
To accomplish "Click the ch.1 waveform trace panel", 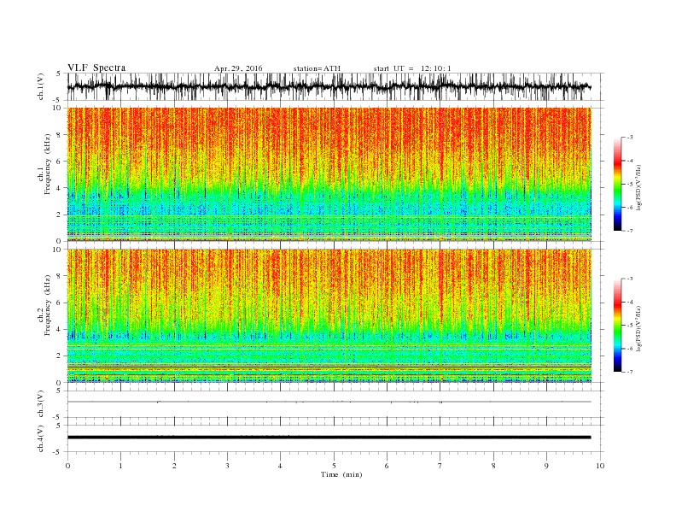I will [335, 86].
